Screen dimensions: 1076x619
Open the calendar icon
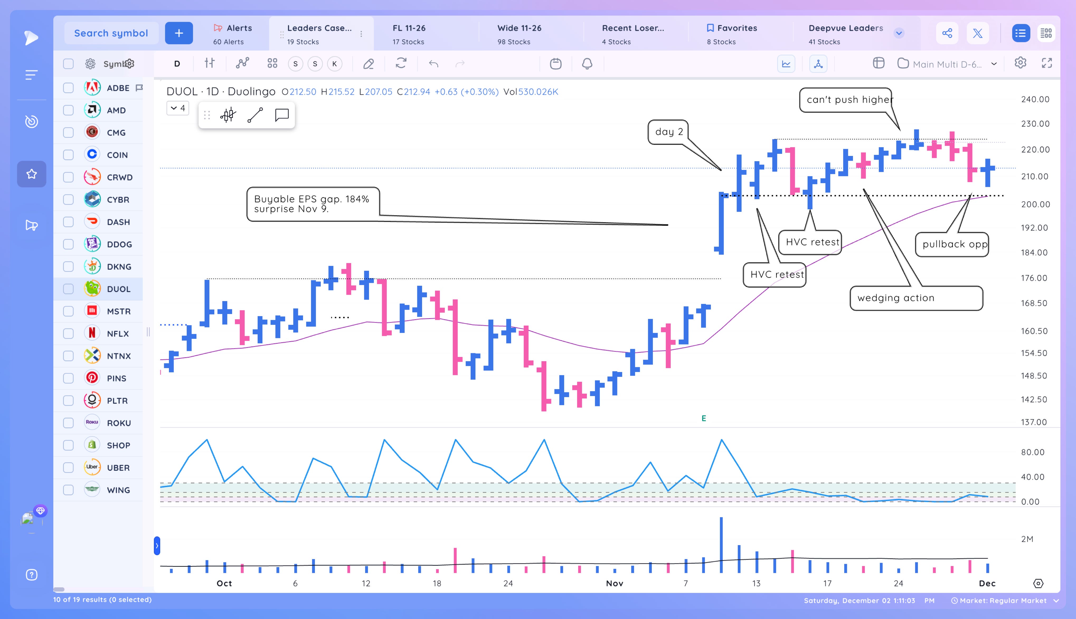pos(555,64)
